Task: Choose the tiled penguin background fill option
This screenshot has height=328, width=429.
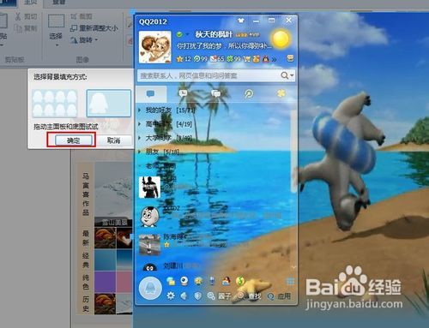Action: point(55,103)
